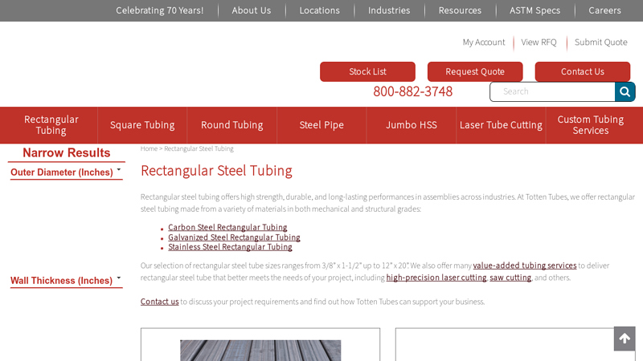Focus the Search input field
Image resolution: width=643 pixels, height=361 pixels.
pyautogui.click(x=552, y=91)
